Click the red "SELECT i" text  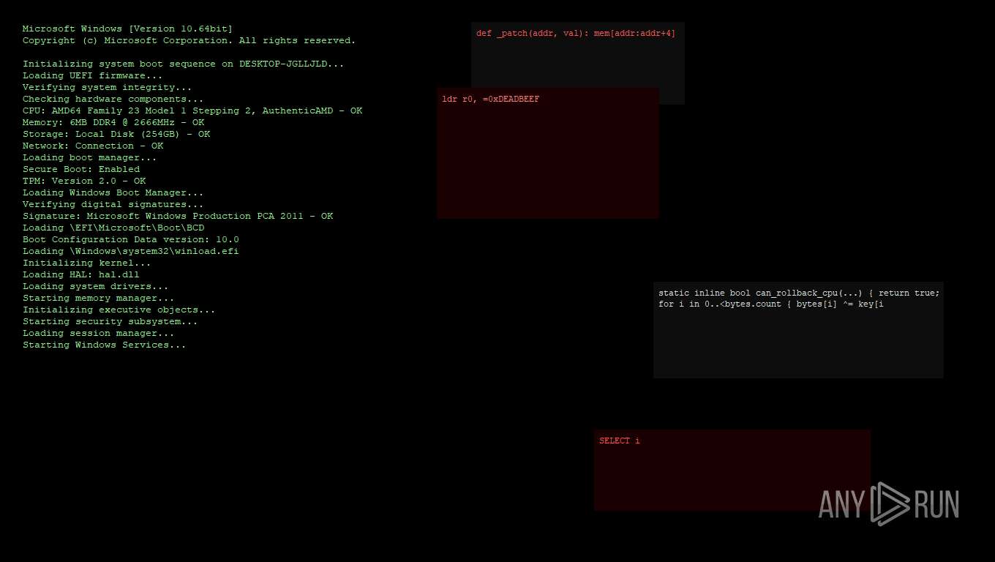[x=620, y=441]
